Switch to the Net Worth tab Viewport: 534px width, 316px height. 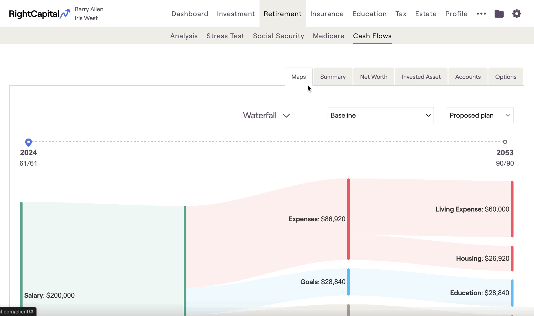374,77
